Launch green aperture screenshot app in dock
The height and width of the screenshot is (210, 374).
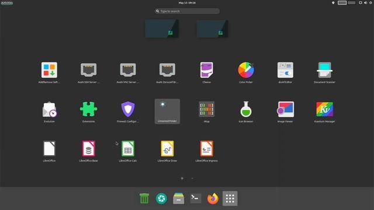pyautogui.click(x=161, y=198)
